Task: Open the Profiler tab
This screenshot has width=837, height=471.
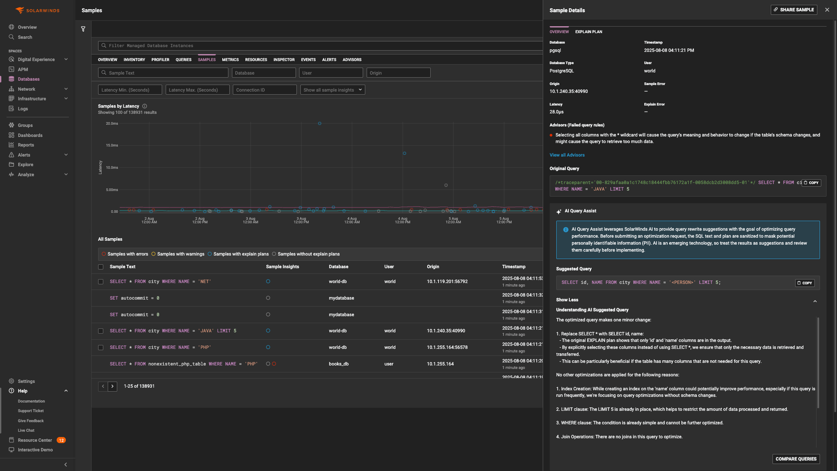Action: coord(160,60)
